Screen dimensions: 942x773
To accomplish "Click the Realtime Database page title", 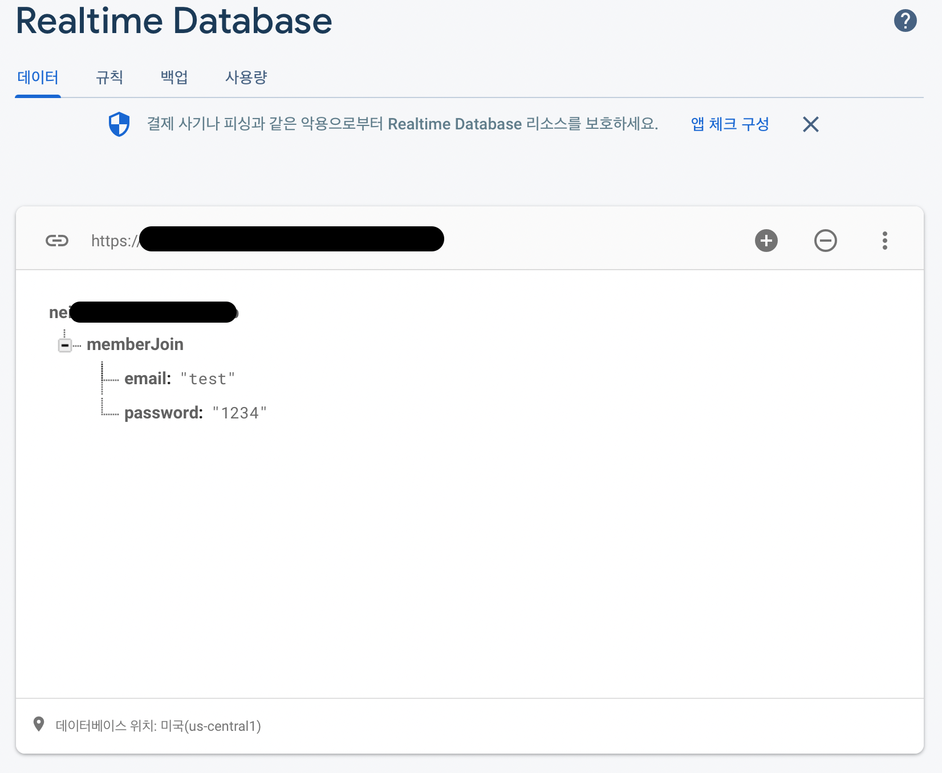I will coord(174,21).
